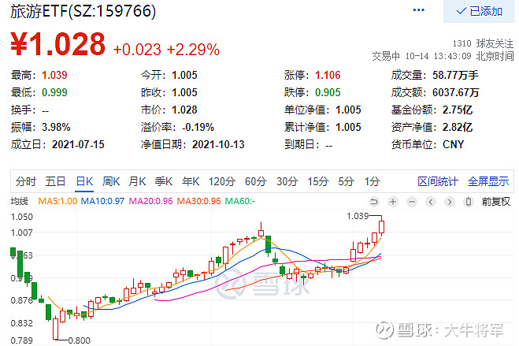Viewport: 519px width, 346px height.
Task: Click the +0.023 price change value
Action: click(137, 50)
